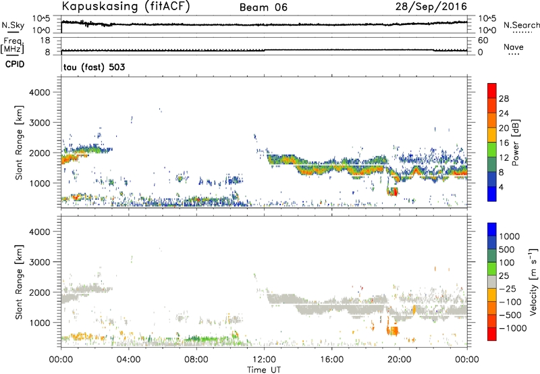Click the '04:00' time axis label

point(128,360)
